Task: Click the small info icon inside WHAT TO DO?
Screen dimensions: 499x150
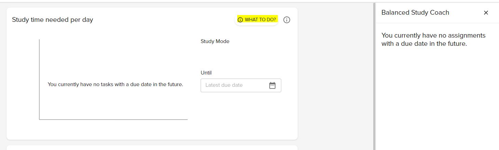Action: [x=240, y=20]
